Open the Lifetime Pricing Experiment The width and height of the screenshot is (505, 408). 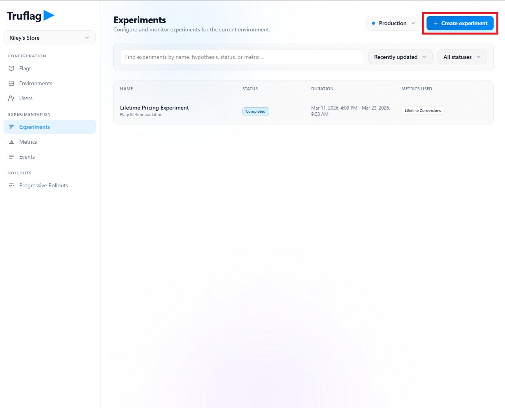click(x=154, y=108)
